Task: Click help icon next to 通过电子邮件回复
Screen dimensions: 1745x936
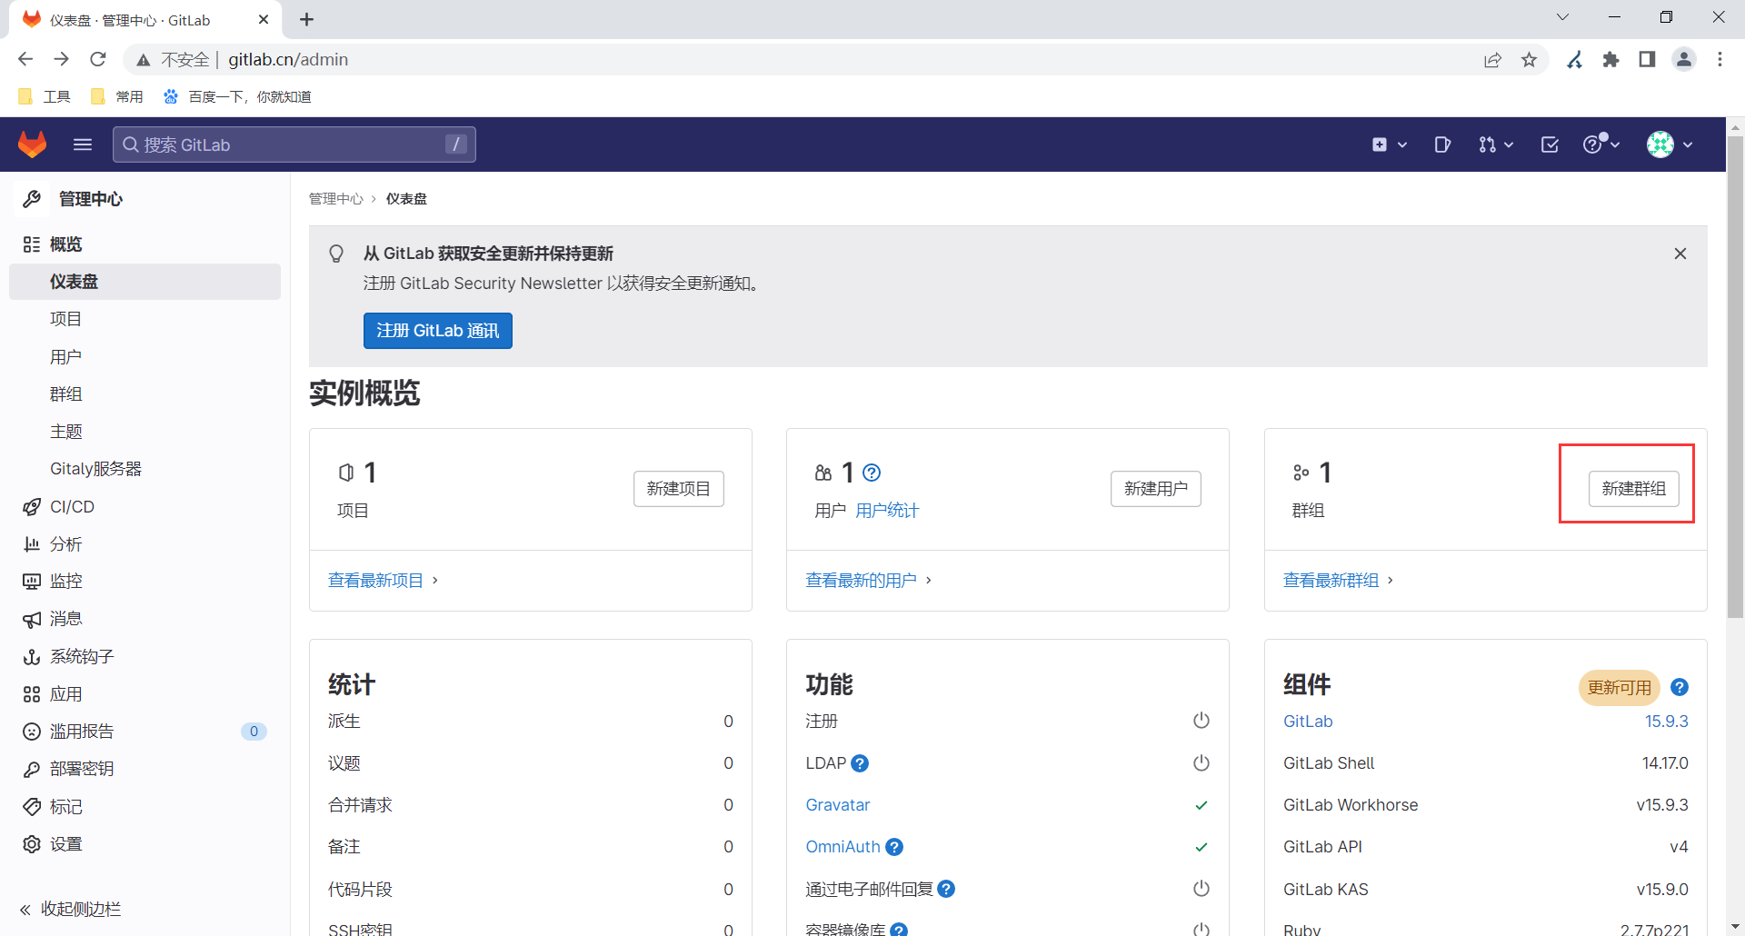Action: point(946,889)
